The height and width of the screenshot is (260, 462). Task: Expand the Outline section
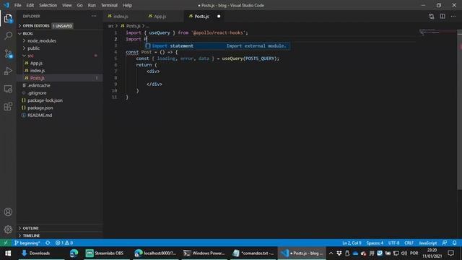click(60, 228)
